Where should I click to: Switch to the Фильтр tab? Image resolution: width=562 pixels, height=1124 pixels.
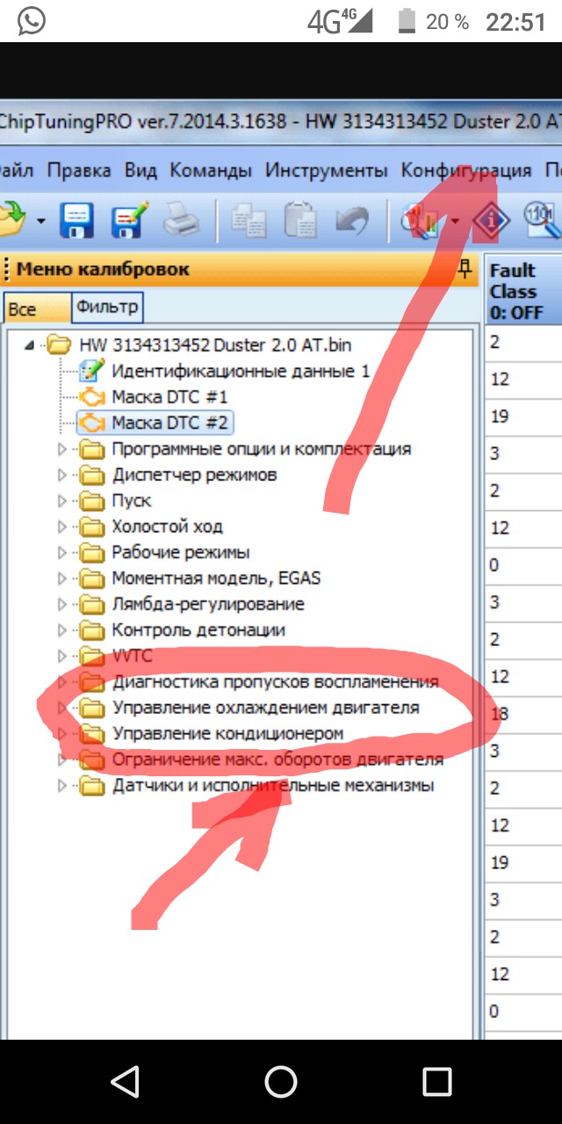(x=107, y=307)
